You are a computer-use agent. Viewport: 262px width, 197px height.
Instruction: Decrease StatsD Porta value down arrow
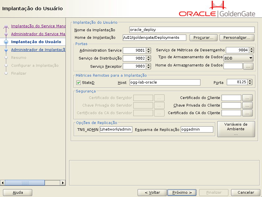250,84
